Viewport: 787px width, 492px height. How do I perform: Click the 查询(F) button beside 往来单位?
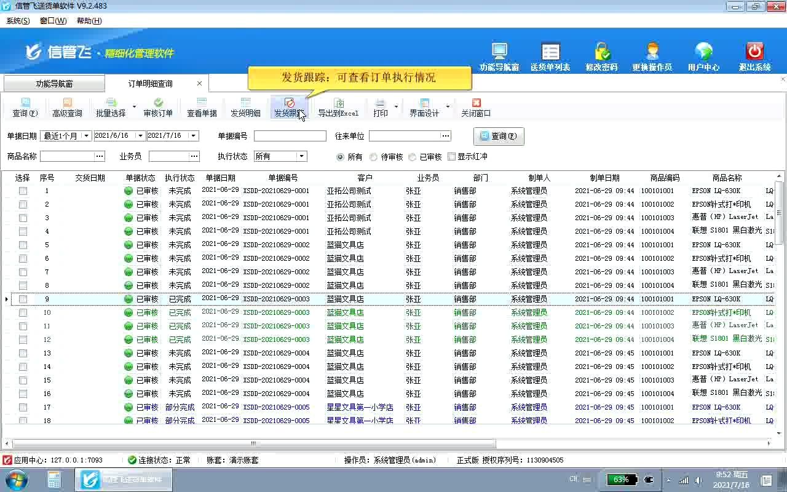499,136
